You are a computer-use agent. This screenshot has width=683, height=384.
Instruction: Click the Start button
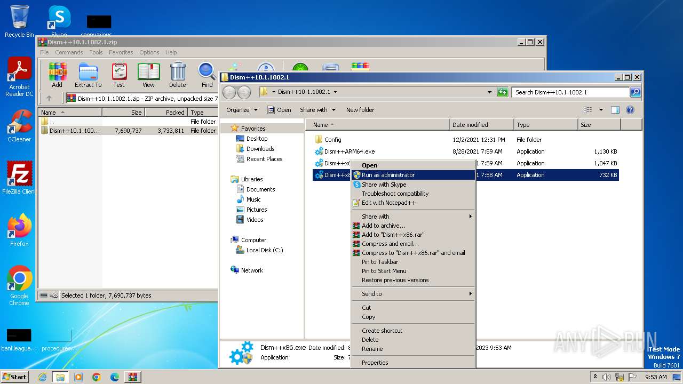pos(14,377)
